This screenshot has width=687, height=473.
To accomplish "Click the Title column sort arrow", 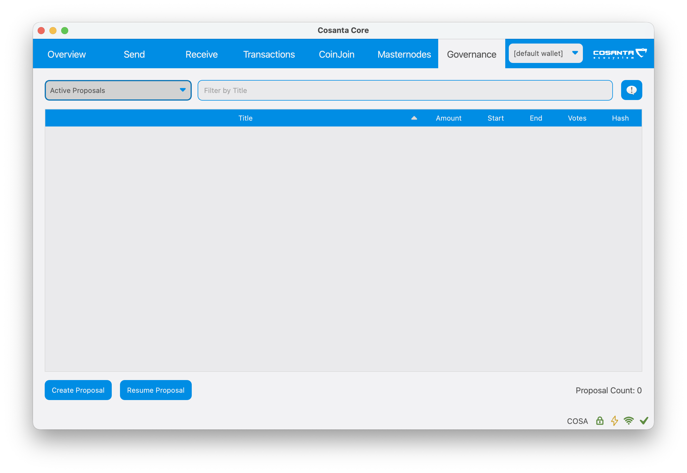I will (x=414, y=118).
